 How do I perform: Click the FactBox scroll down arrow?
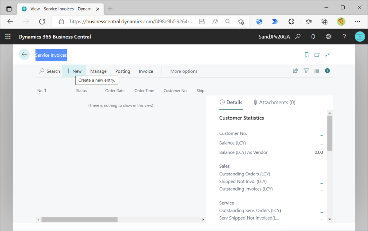330,219
